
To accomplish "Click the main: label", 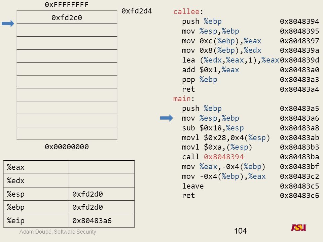I will pos(184,99).
